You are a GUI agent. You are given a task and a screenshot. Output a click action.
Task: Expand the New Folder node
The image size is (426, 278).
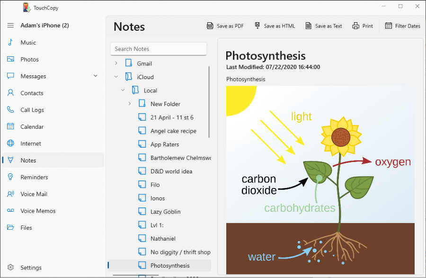(130, 104)
